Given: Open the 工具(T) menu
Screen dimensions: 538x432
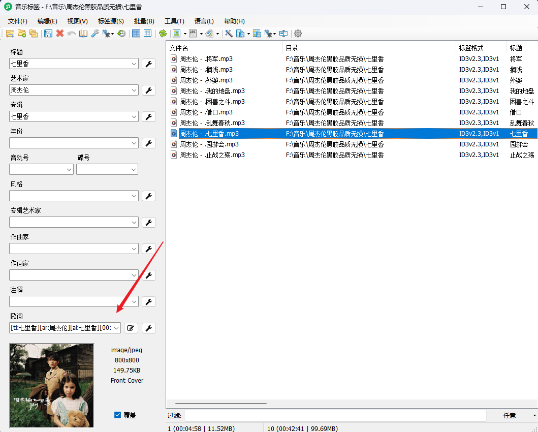Looking at the screenshot, I should tap(174, 21).
